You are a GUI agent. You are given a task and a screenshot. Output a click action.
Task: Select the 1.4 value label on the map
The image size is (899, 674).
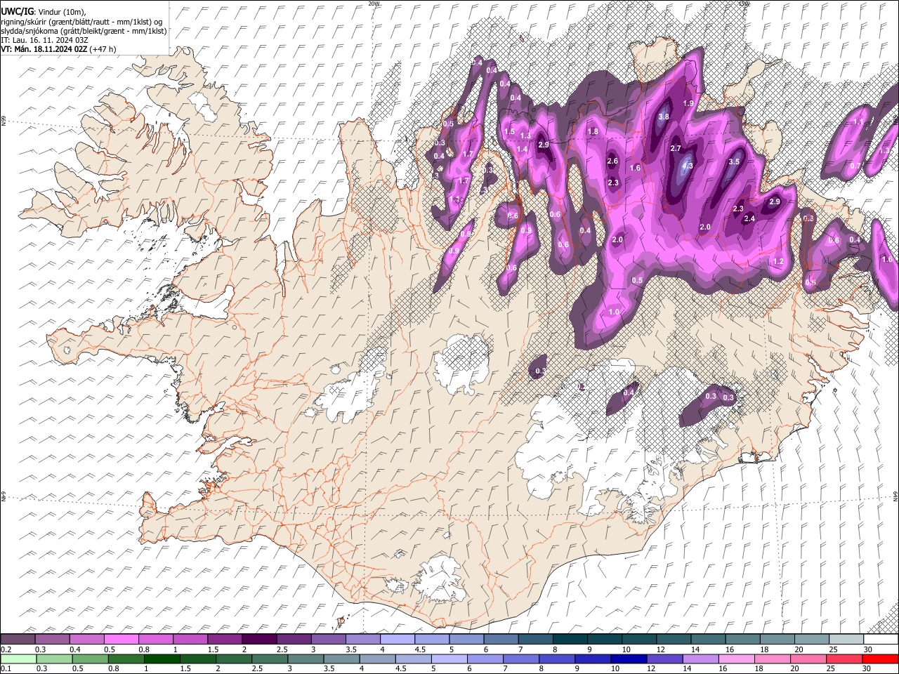tap(522, 150)
